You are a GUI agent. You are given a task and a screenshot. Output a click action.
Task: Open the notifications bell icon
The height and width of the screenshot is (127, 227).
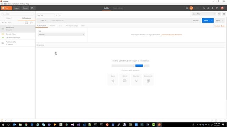[x=212, y=8]
